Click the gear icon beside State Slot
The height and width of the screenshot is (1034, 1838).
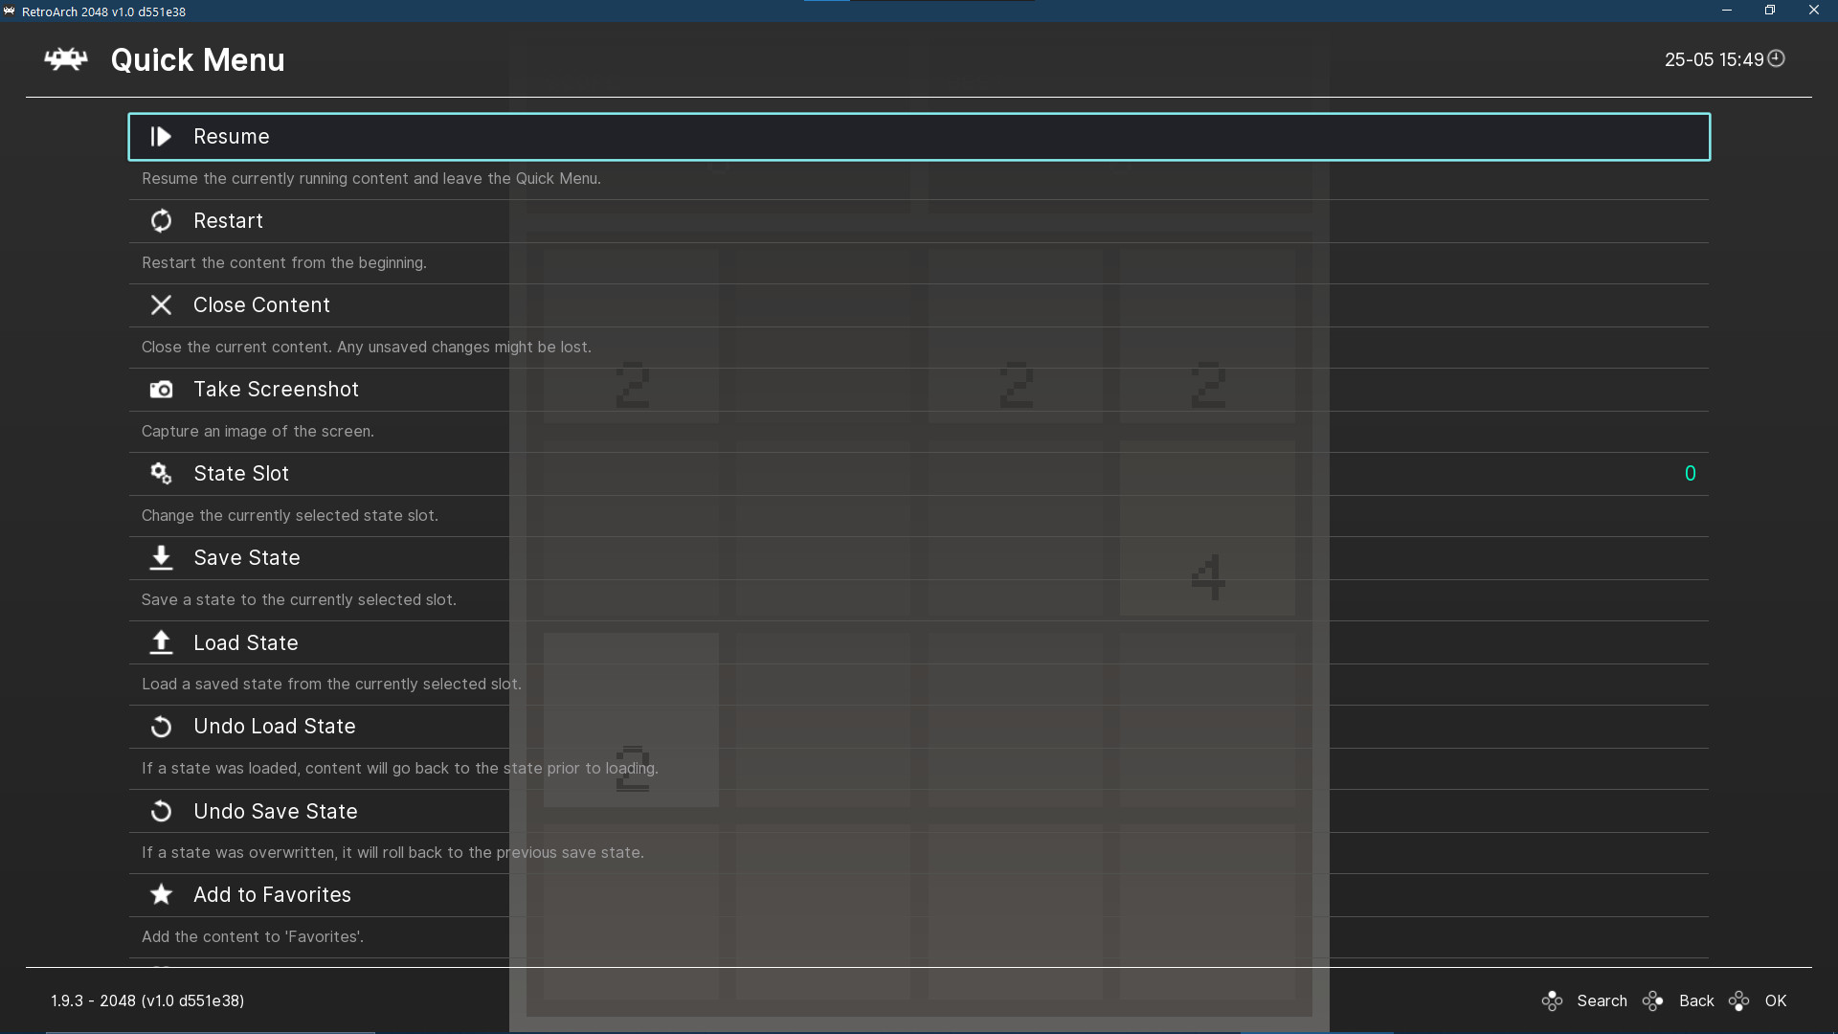161,473
